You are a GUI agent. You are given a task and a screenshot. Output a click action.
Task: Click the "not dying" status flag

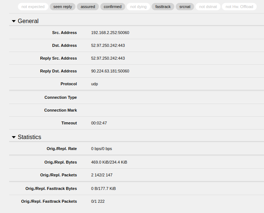pyautogui.click(x=138, y=7)
